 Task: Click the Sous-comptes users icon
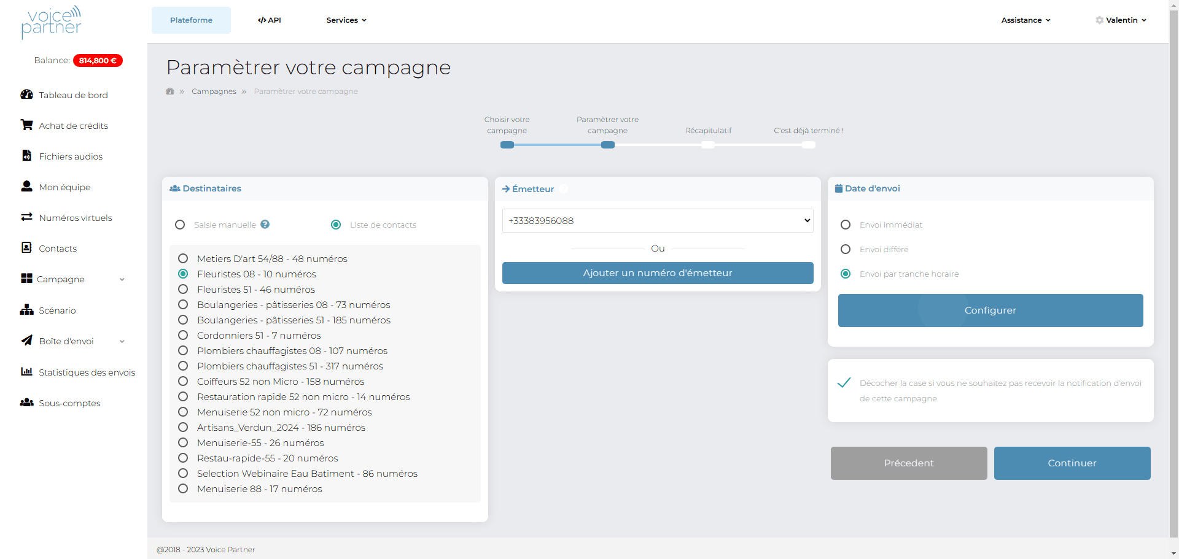26,403
